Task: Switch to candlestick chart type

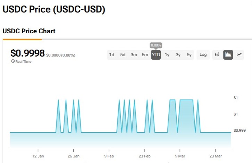Action: pyautogui.click(x=217, y=55)
